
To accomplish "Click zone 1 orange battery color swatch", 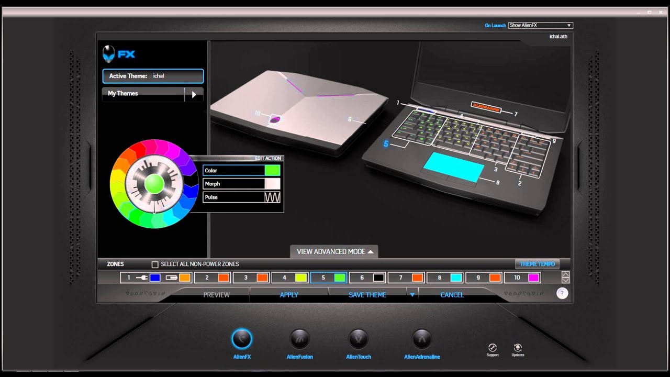I will tap(185, 278).
